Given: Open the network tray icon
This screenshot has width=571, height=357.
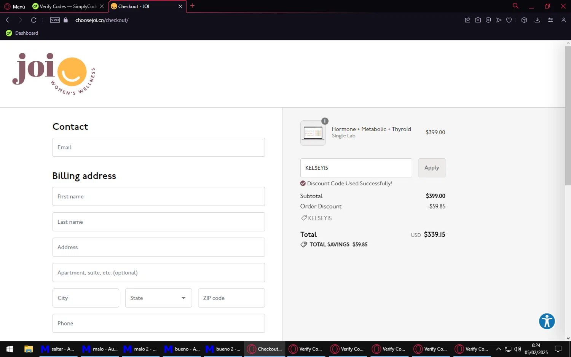Looking at the screenshot, I should 508,349.
